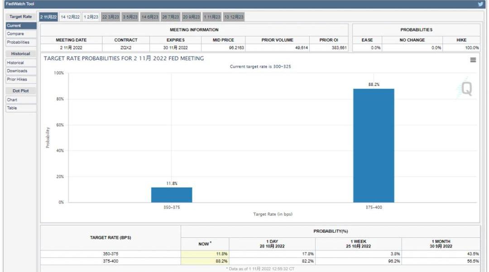
Task: Click the ZQX2 contract cell
Action: click(x=126, y=48)
